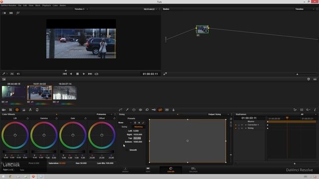Click the Top blanking value field
This screenshot has height=179, width=319.
tap(137, 138)
